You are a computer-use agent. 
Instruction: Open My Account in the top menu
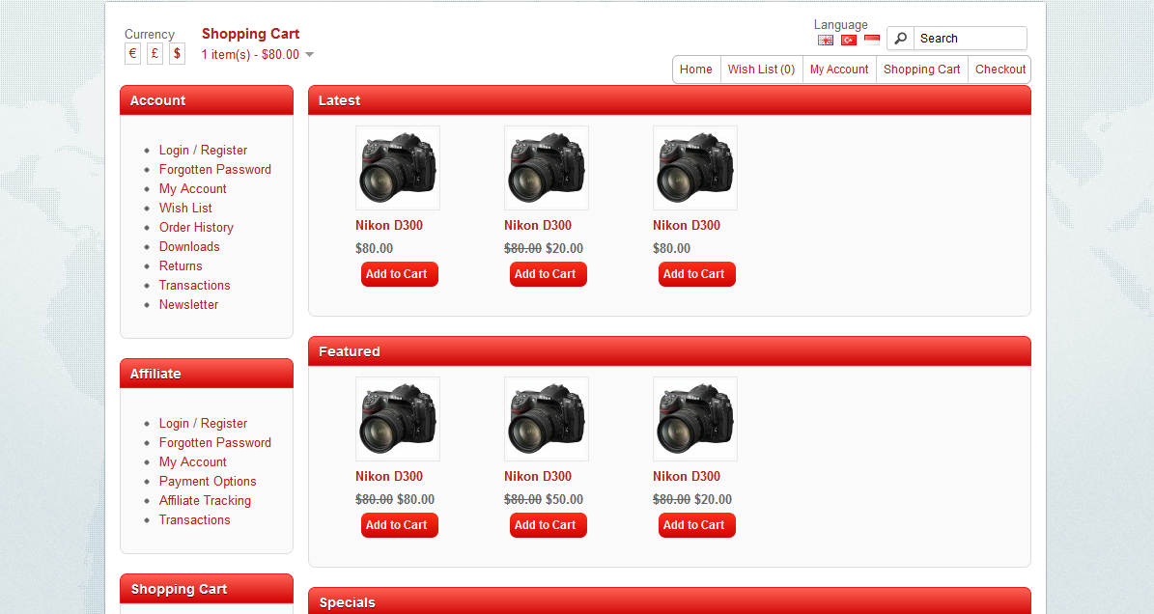839,70
